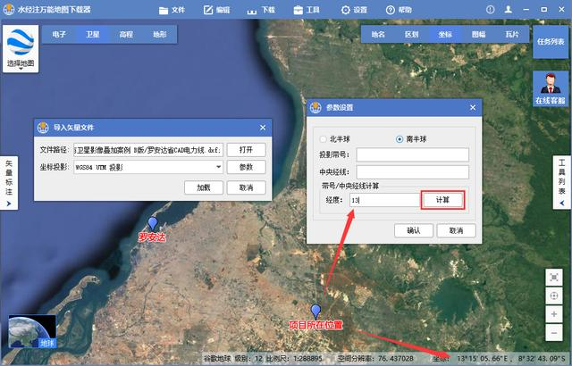The image size is (572, 366).
Task: Close the 导入矢量文件 dialog
Action: click(263, 128)
